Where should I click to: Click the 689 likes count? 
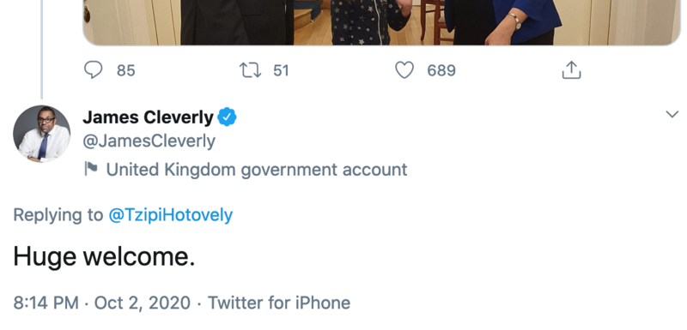point(441,70)
